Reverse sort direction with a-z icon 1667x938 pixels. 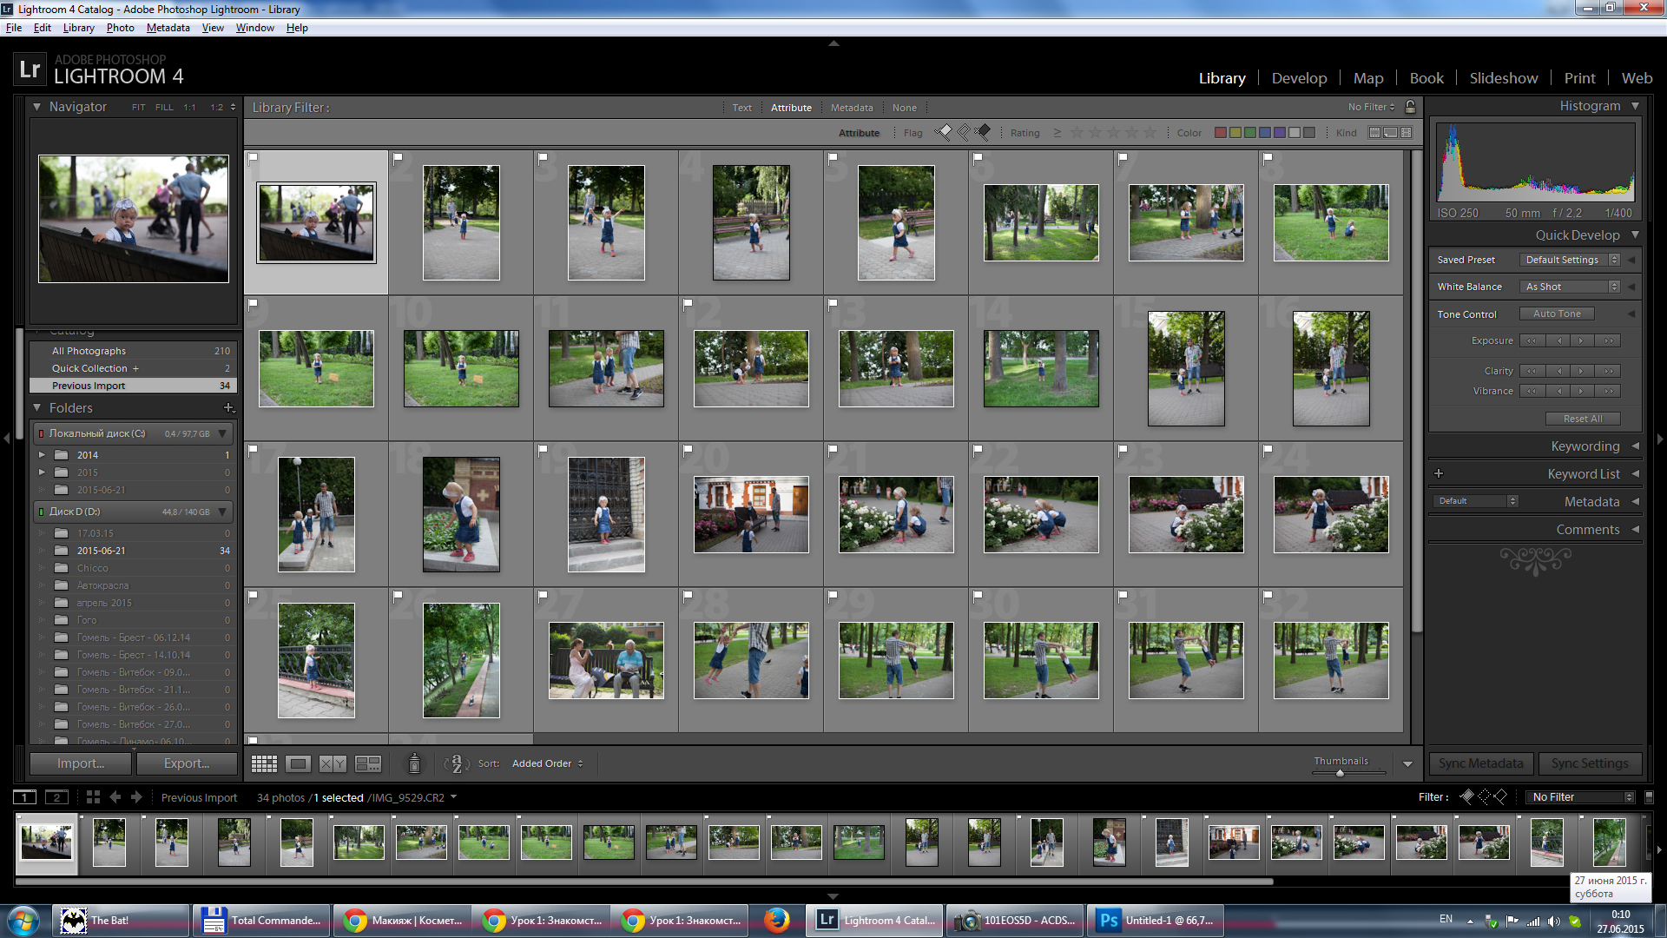point(457,763)
